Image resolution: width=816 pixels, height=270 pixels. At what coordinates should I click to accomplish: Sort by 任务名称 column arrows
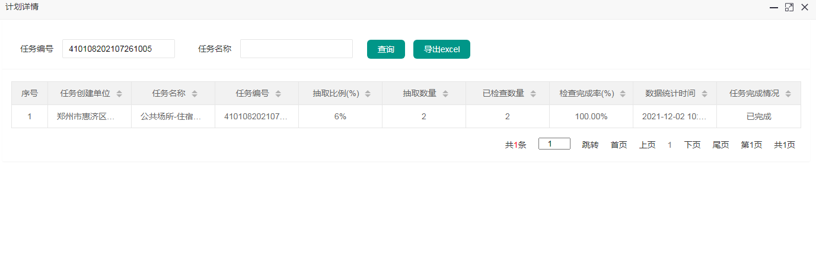[x=195, y=94]
